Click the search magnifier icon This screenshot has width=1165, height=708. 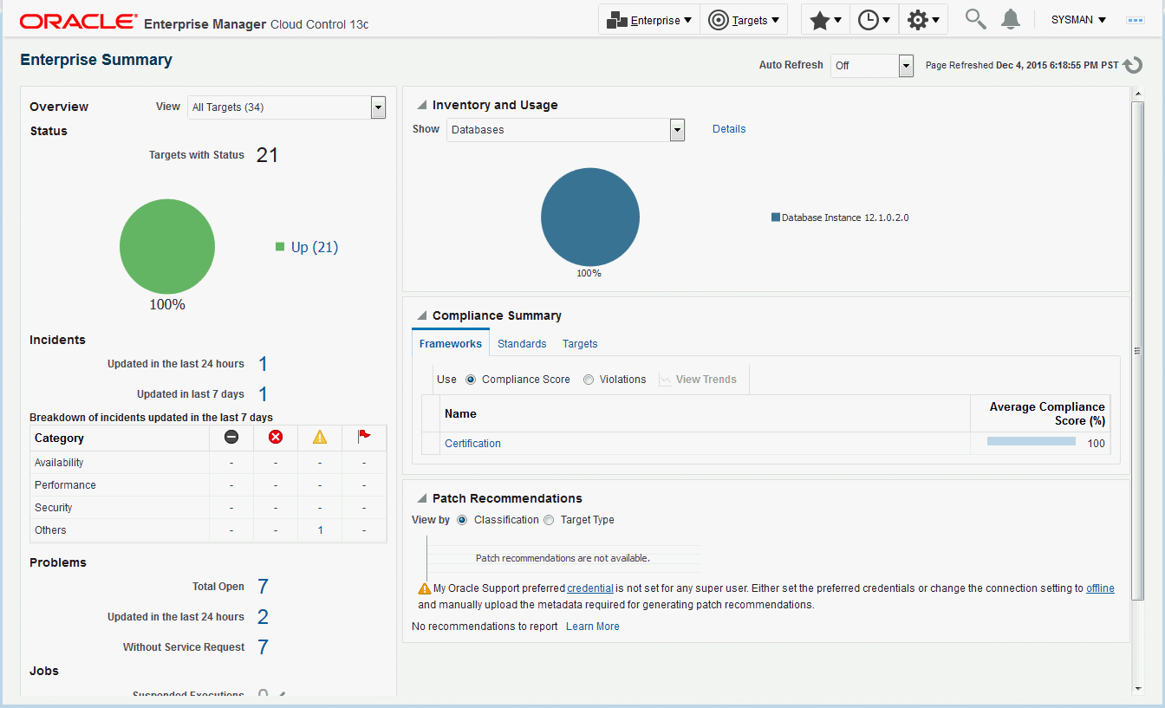pos(975,19)
